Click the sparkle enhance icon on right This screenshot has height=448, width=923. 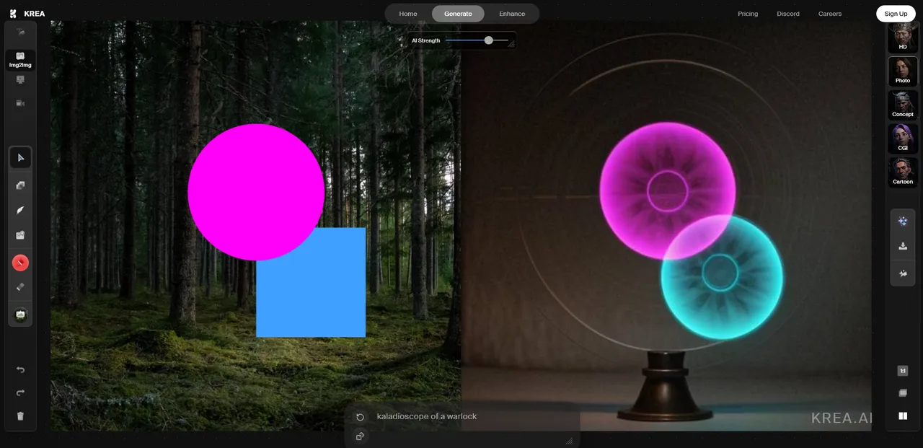coord(903,221)
